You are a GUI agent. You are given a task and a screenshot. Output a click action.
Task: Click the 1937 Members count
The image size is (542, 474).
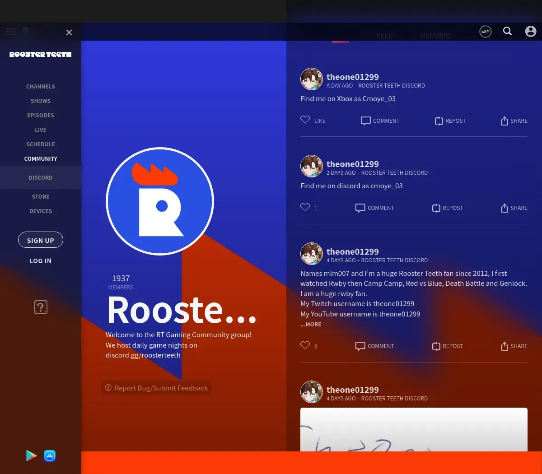(x=121, y=282)
